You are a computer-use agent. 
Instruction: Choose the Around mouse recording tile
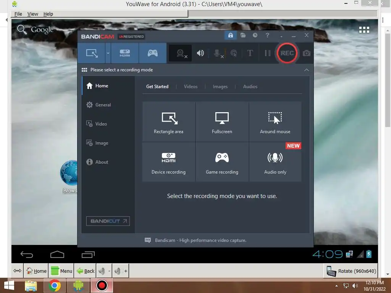pyautogui.click(x=275, y=121)
